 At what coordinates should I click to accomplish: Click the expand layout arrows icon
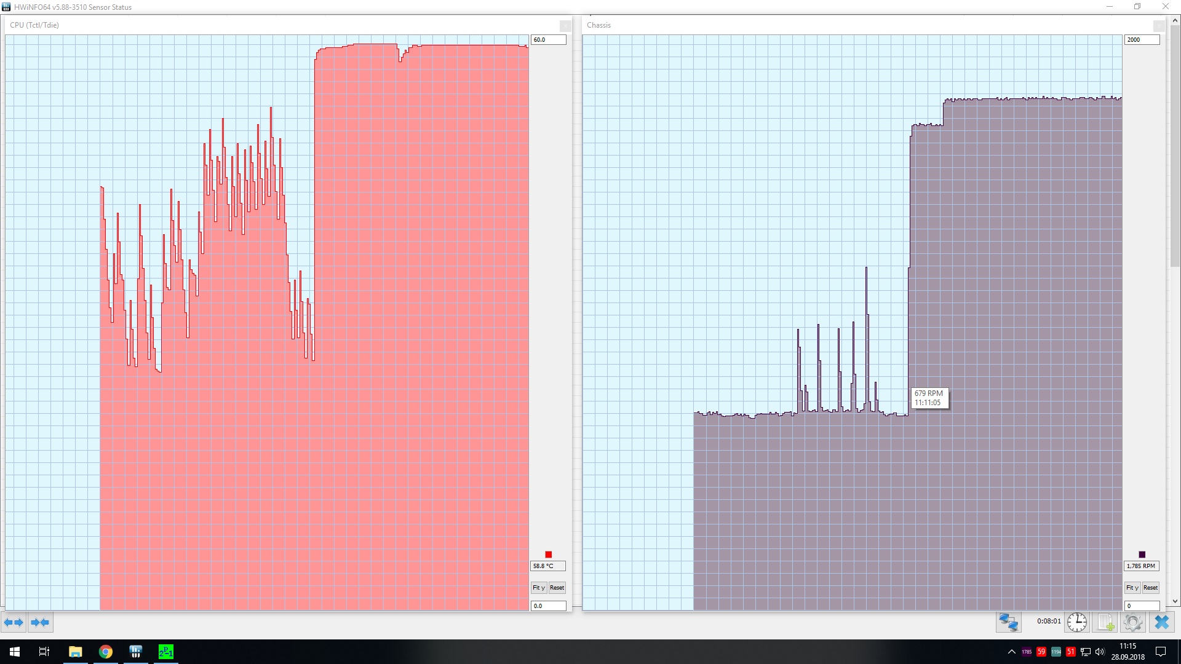pos(14,622)
